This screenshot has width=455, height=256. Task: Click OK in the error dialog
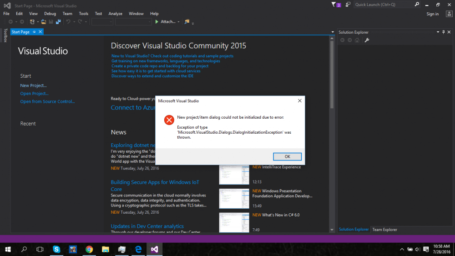287,156
